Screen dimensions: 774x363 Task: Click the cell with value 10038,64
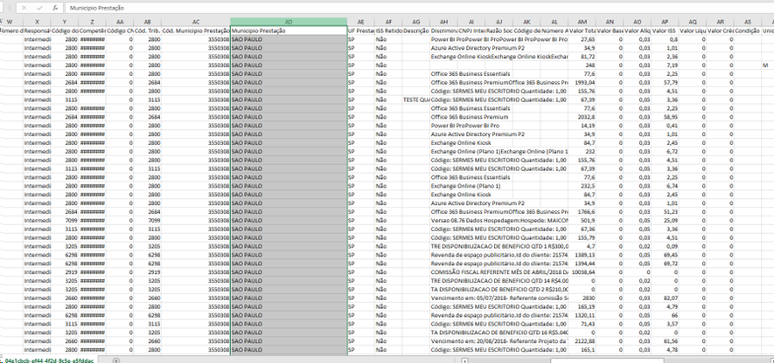(582, 272)
